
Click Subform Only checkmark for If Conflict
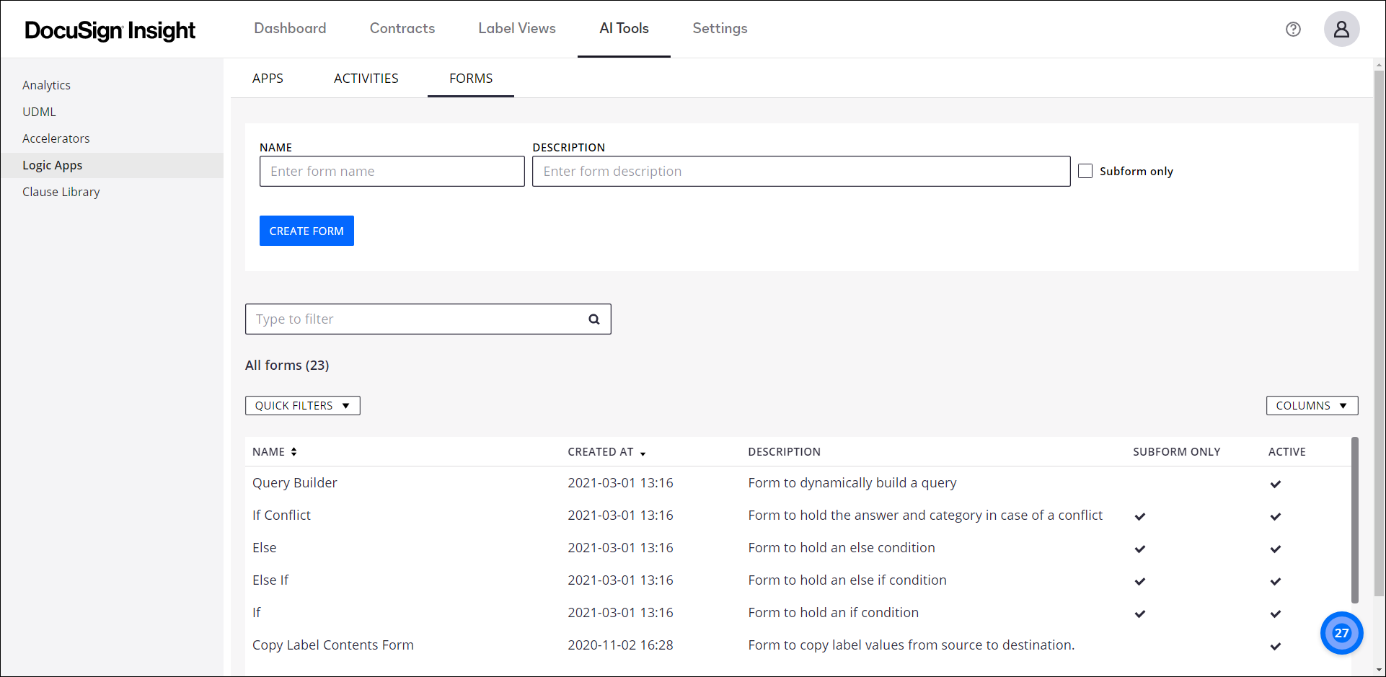tap(1140, 516)
